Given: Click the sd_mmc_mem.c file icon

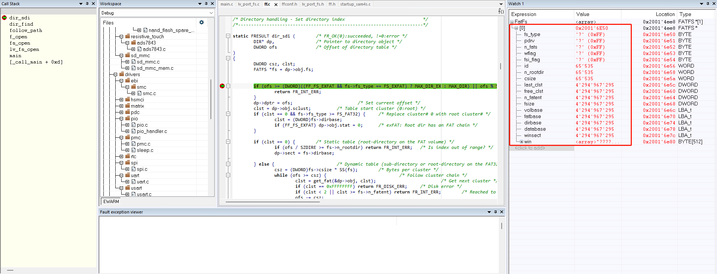Looking at the screenshot, I should (x=134, y=68).
